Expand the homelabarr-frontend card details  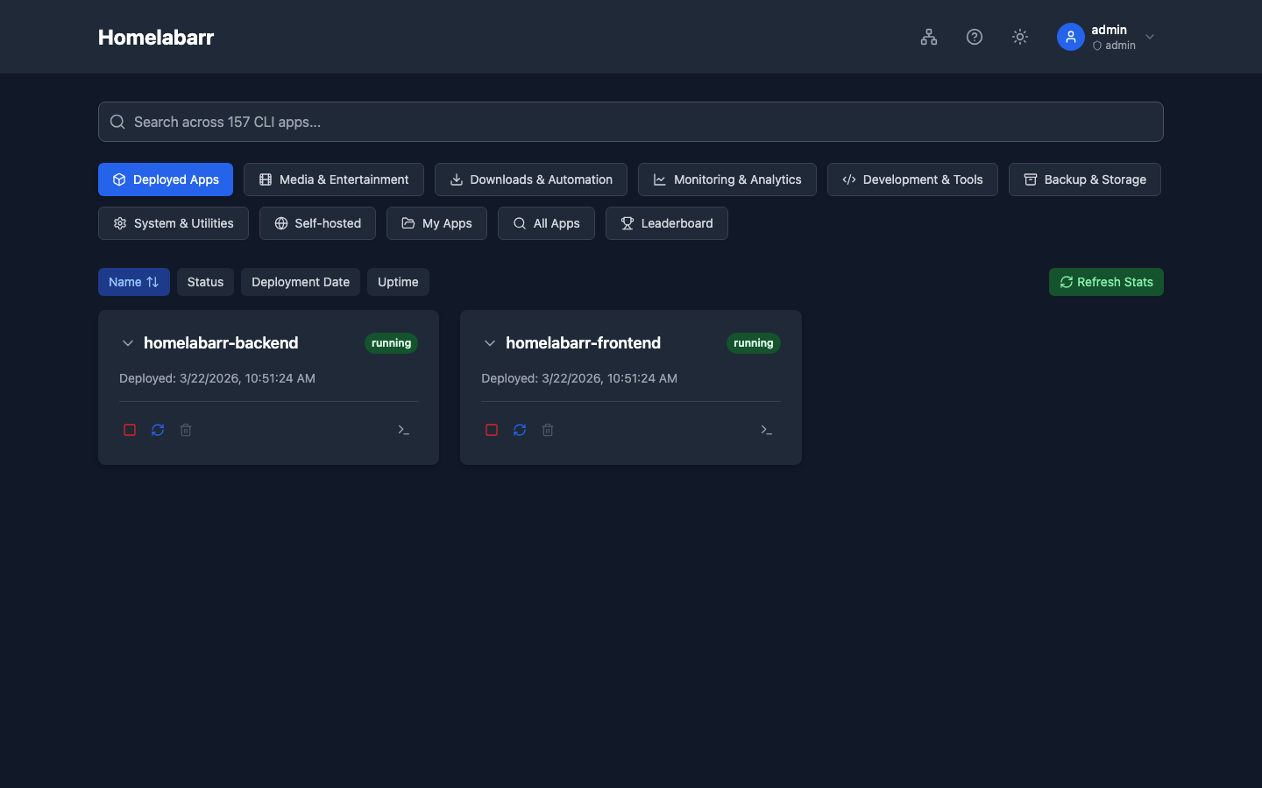pyautogui.click(x=489, y=343)
